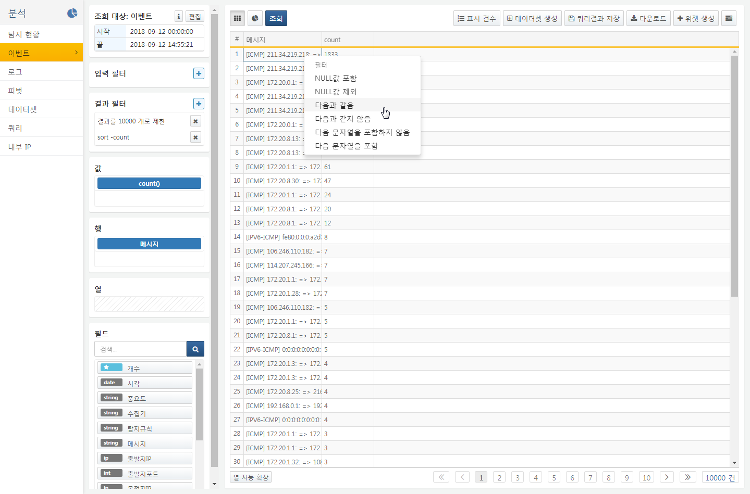Click the field search magnifier button
Image resolution: width=750 pixels, height=494 pixels.
pos(195,349)
